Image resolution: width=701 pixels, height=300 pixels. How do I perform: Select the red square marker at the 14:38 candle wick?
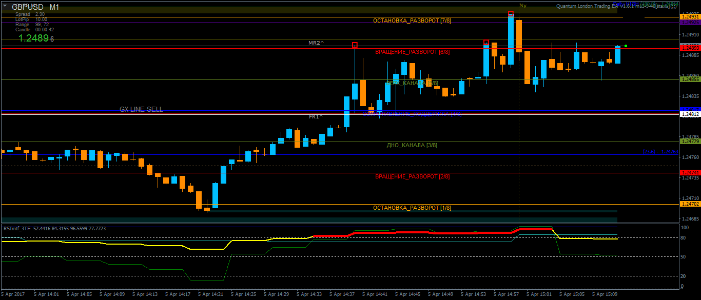pyautogui.click(x=355, y=45)
